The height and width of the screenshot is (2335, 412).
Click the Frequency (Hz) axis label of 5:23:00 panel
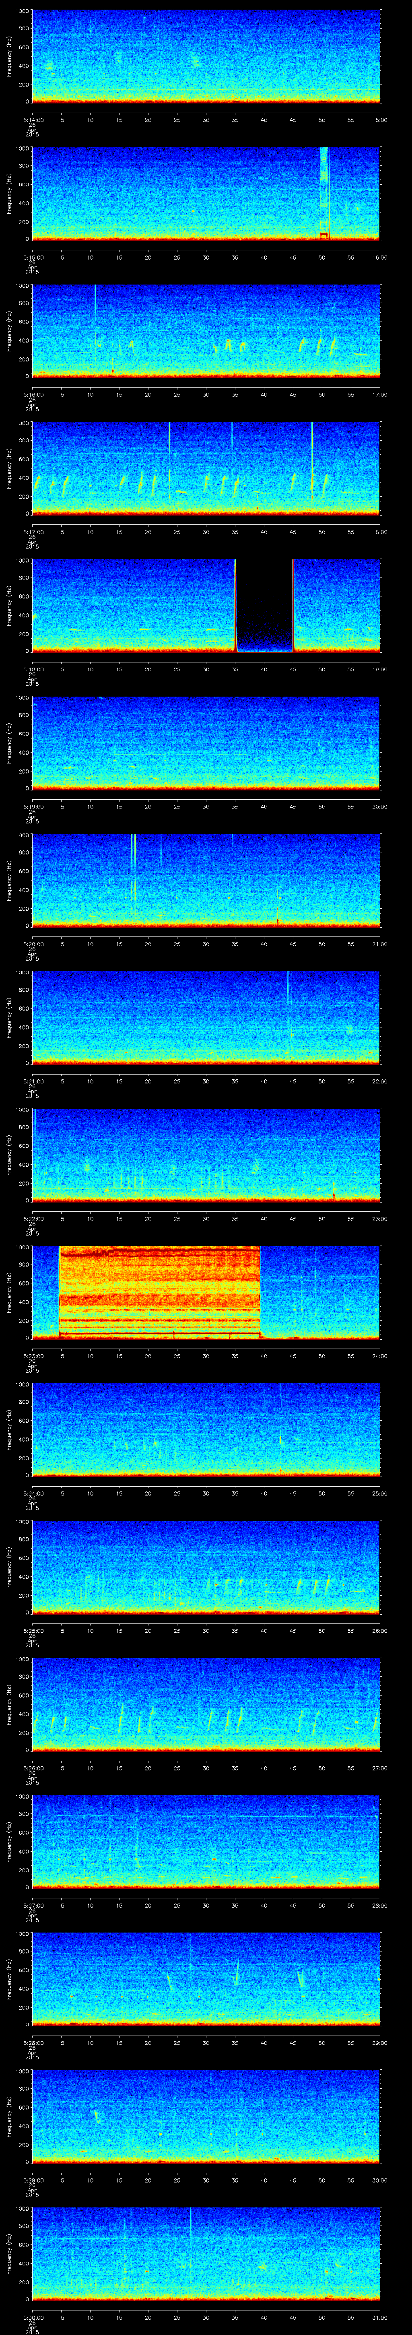[x=9, y=1292]
